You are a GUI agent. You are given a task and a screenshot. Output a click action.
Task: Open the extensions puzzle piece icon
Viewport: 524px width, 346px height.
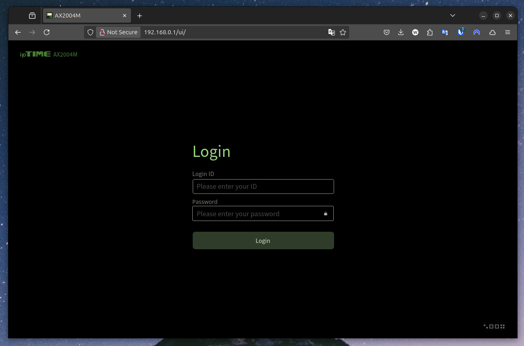coord(430,32)
